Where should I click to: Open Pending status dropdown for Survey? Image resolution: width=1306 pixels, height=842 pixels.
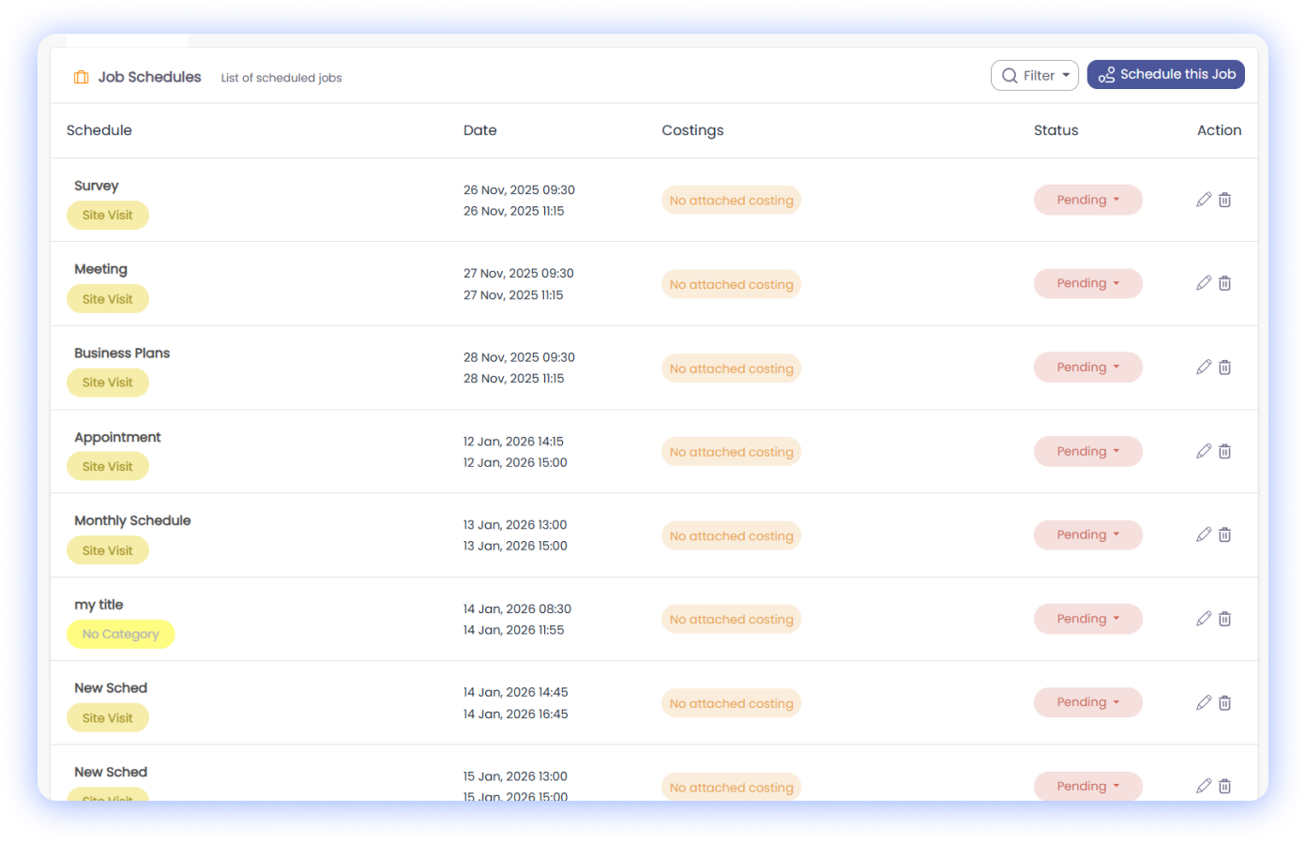[1088, 200]
